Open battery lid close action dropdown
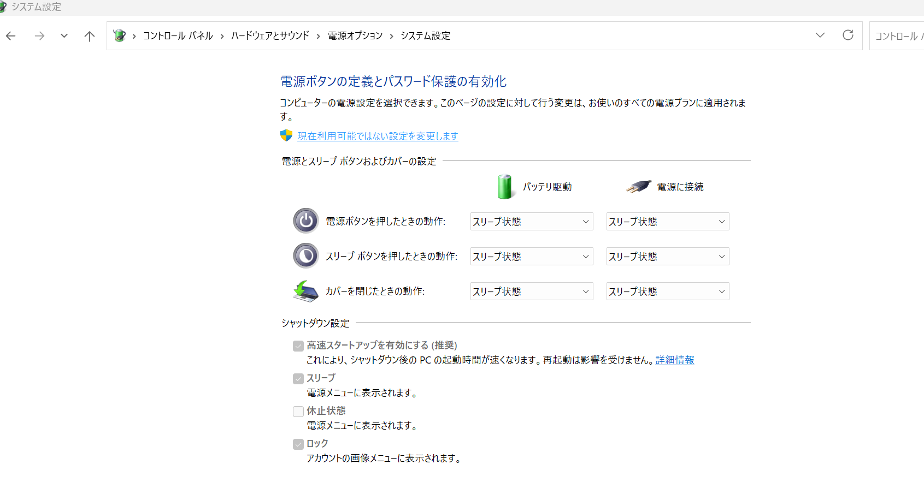 coord(531,291)
